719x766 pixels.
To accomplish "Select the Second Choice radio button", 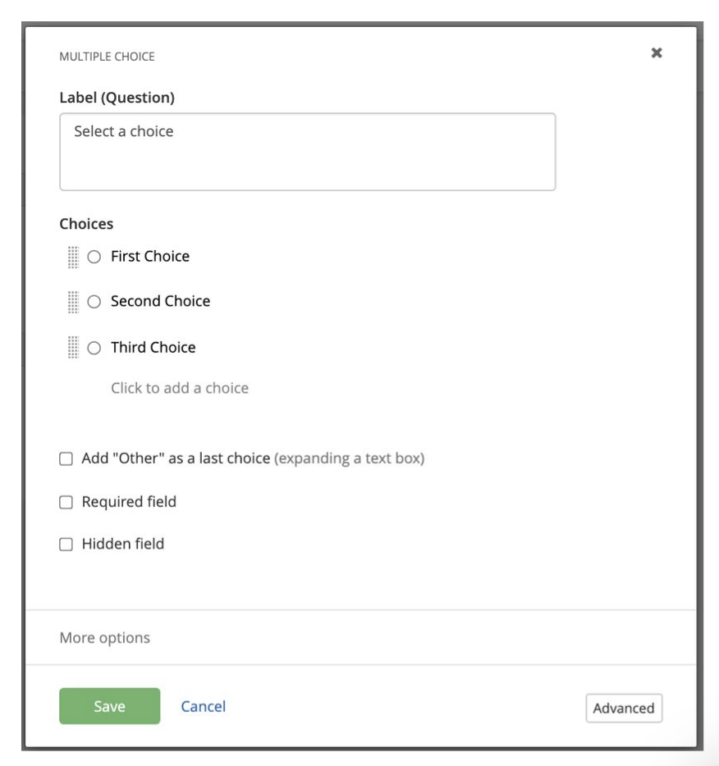I will tap(94, 302).
